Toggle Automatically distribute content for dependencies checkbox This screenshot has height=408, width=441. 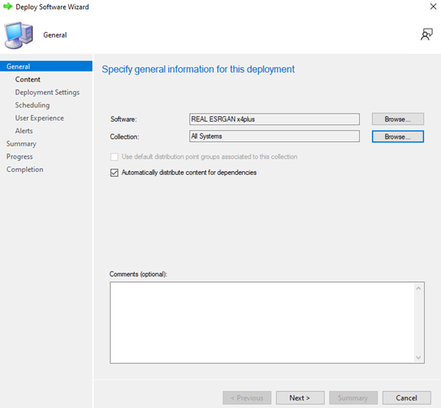(x=114, y=173)
